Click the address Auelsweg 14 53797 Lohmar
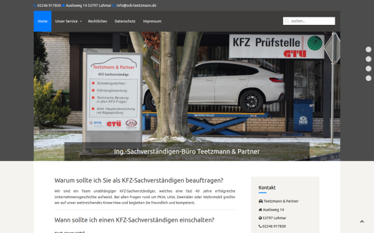The width and height of the screenshot is (374, 233). click(89, 6)
